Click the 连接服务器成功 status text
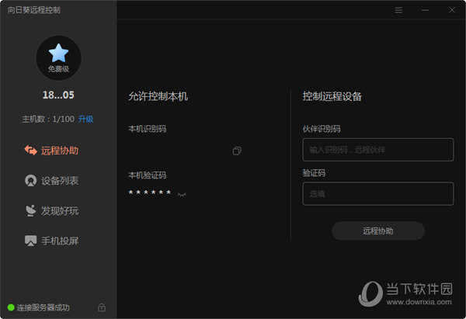The width and height of the screenshot is (466, 319). (43, 307)
